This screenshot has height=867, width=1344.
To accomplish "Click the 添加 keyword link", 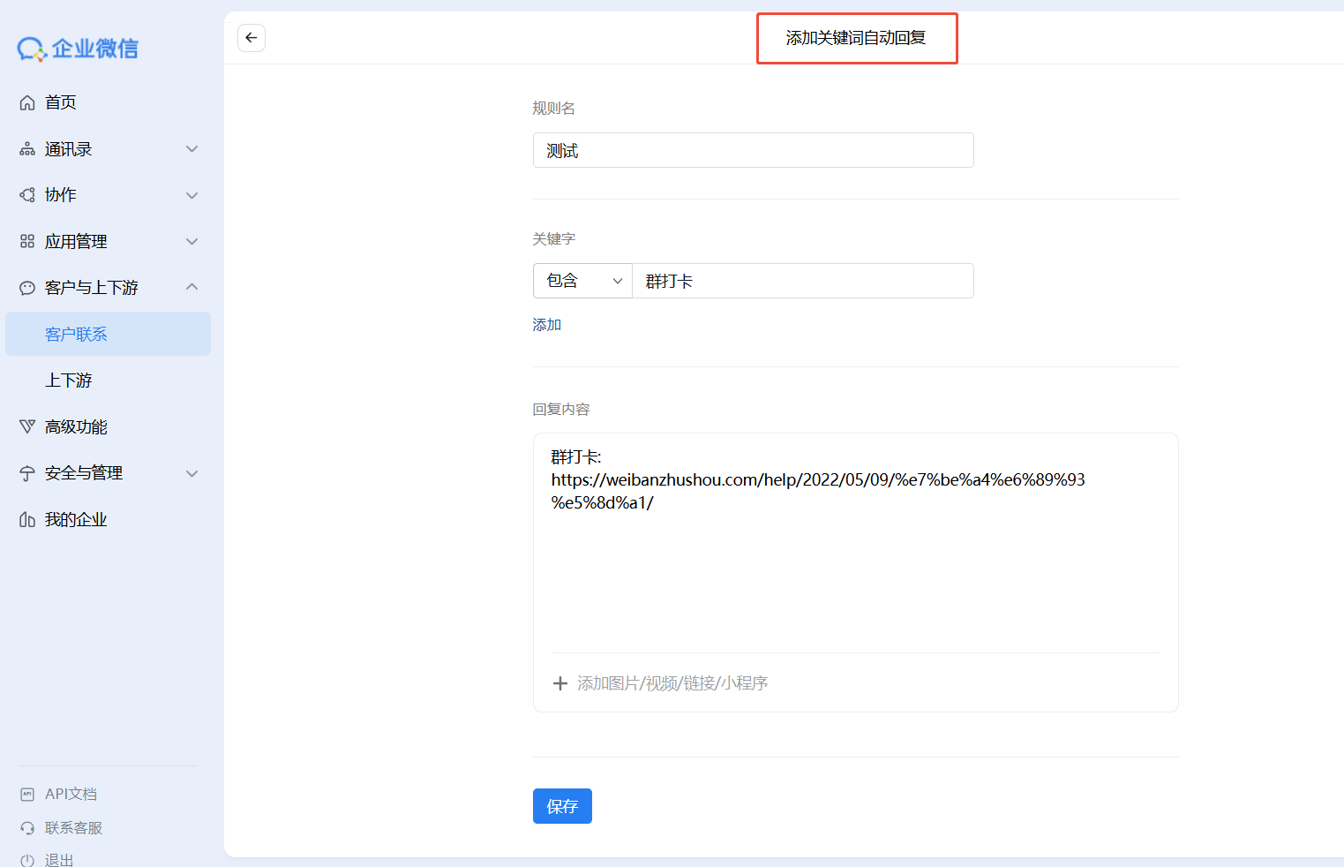I will click(547, 325).
